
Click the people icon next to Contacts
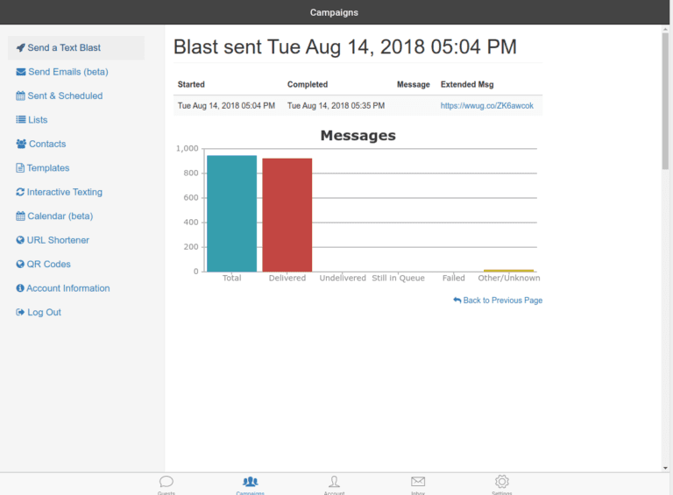pyautogui.click(x=21, y=144)
